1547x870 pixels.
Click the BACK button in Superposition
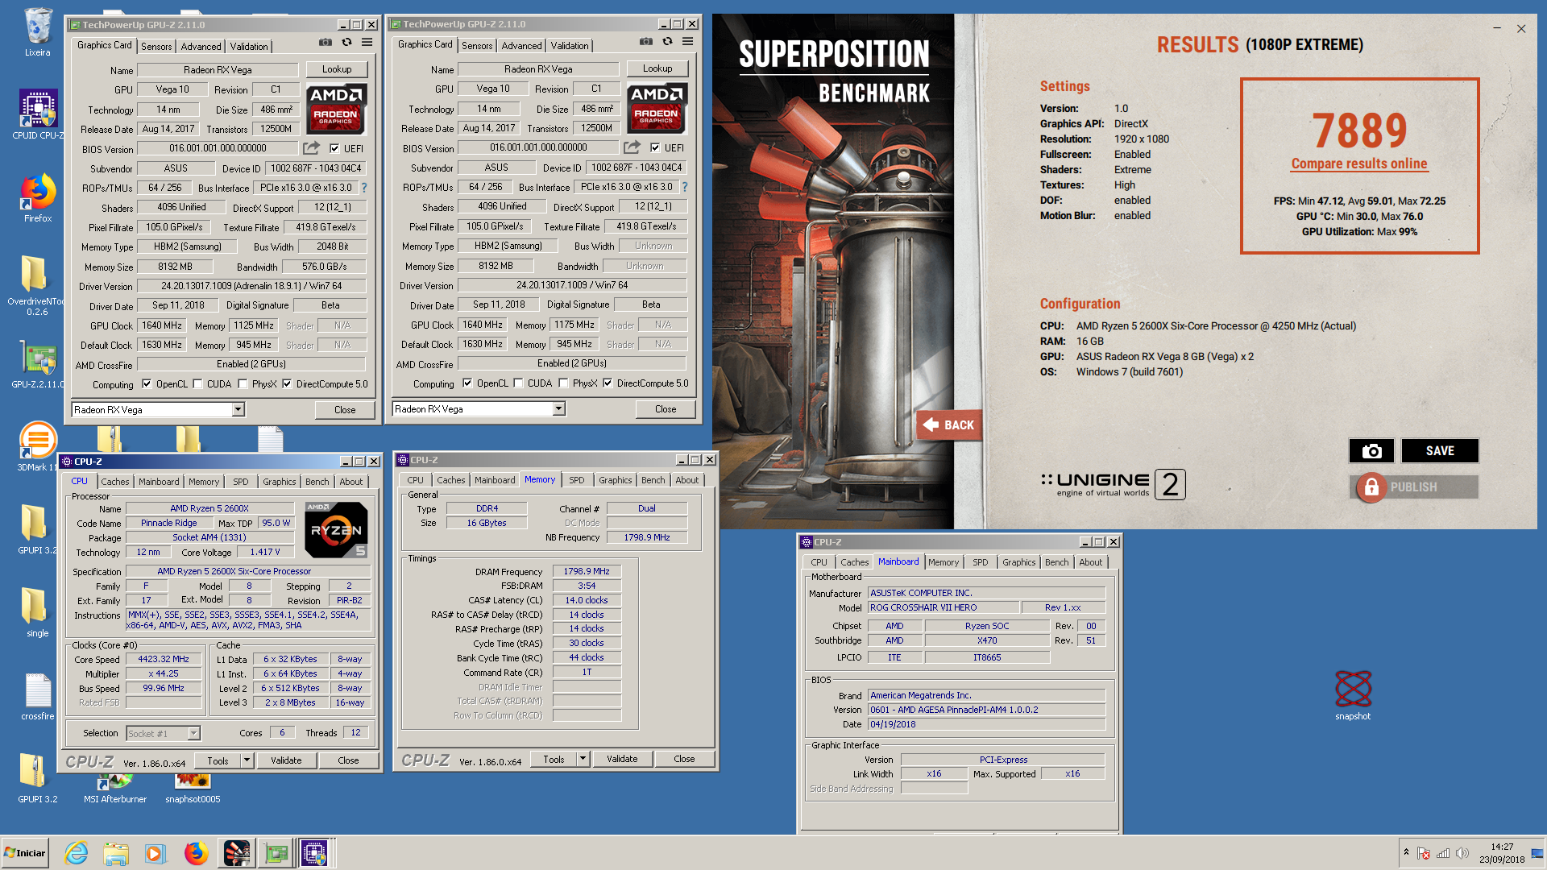point(949,425)
